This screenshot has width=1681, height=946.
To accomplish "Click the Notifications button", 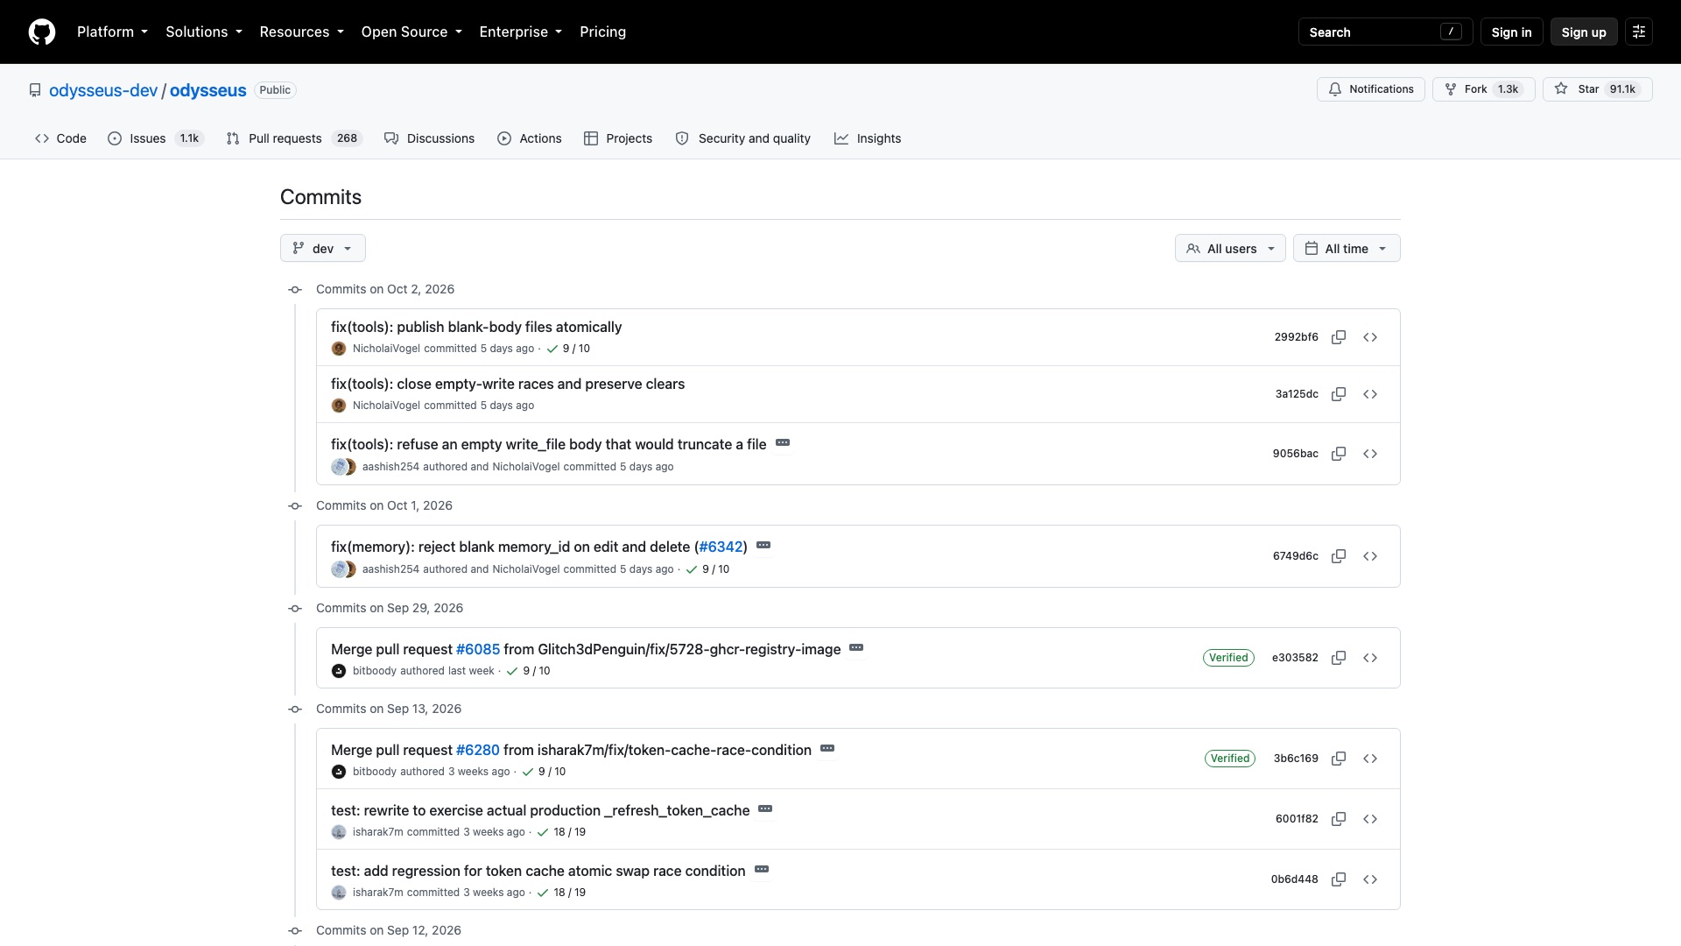I will [1371, 89].
